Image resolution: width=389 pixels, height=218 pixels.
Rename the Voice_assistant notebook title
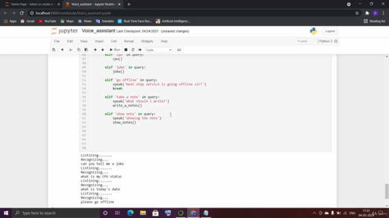point(98,31)
